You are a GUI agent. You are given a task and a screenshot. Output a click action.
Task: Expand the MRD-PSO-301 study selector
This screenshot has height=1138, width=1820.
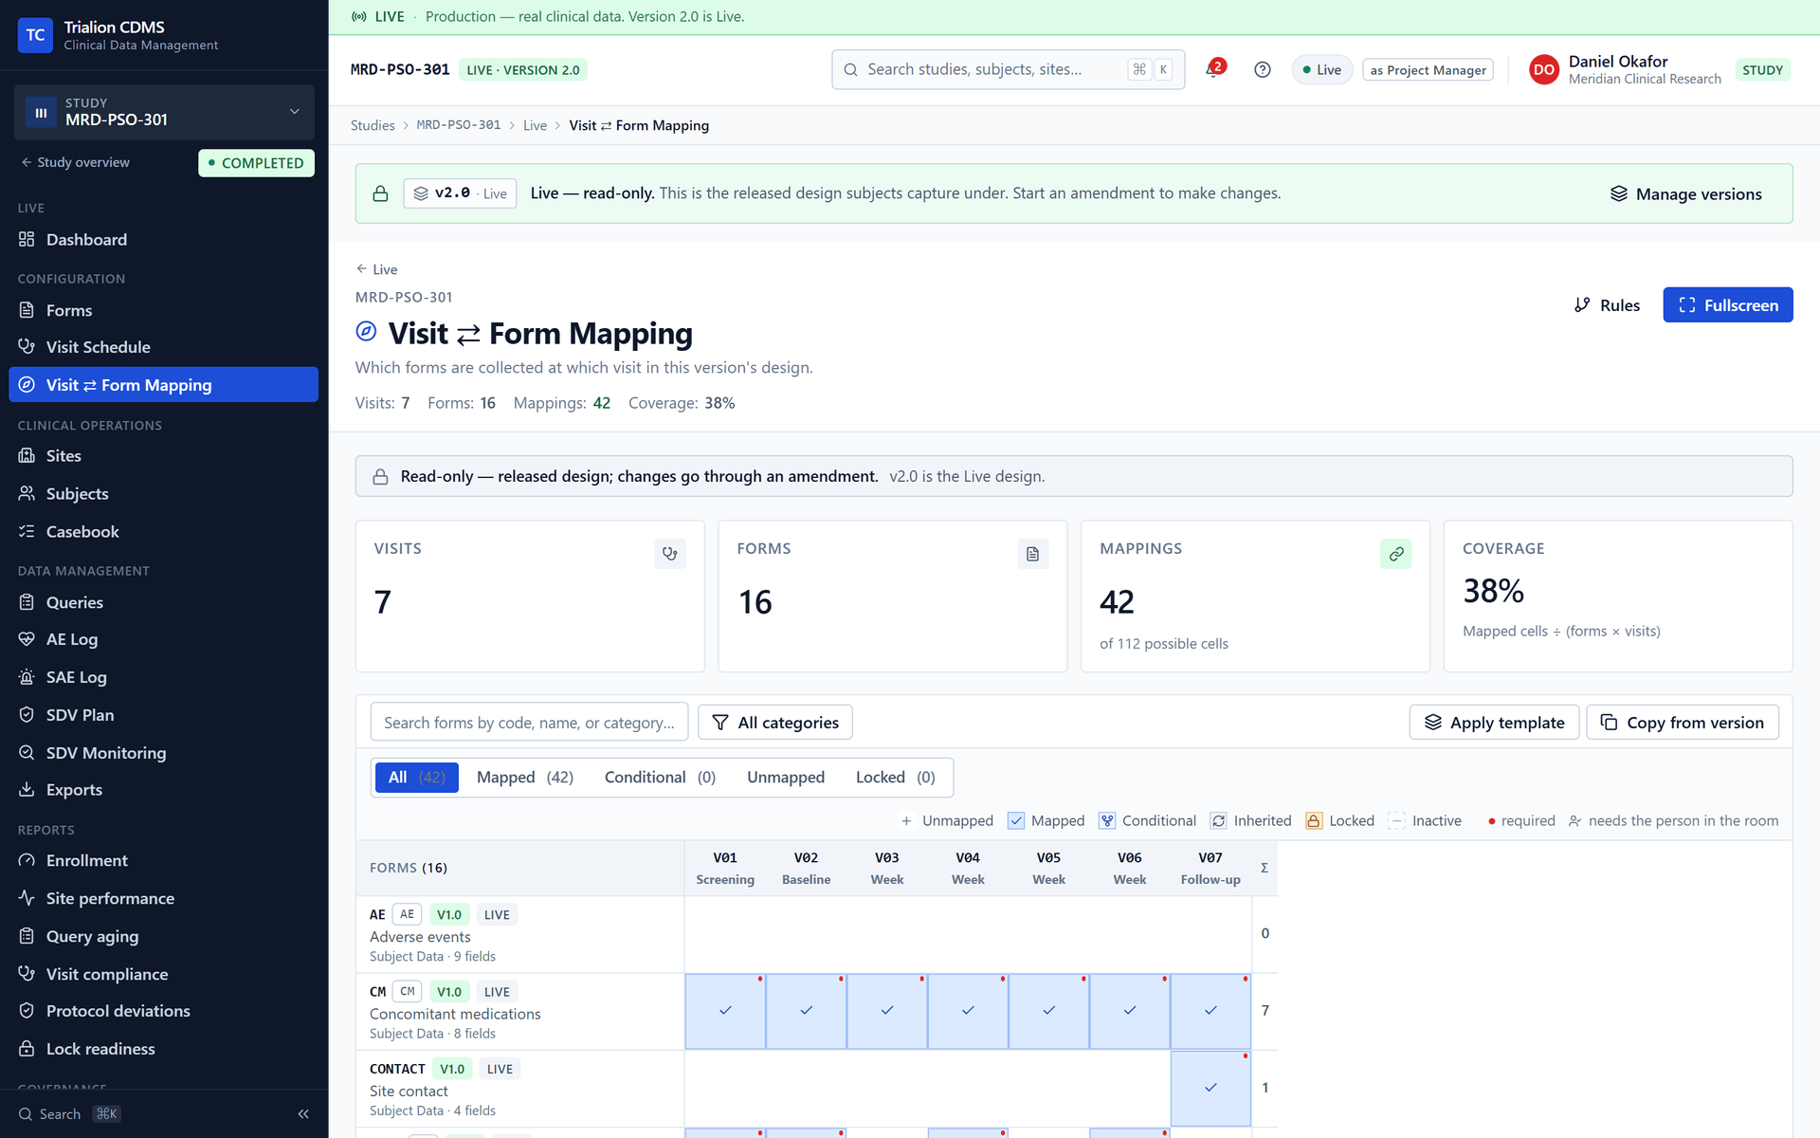point(164,112)
